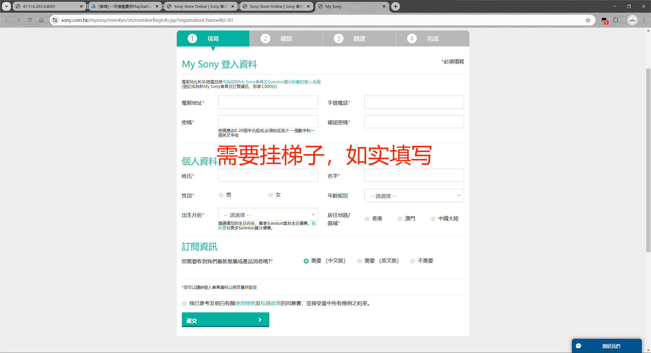Tick the terms agreement checkbox
651x353 pixels.
pos(184,303)
